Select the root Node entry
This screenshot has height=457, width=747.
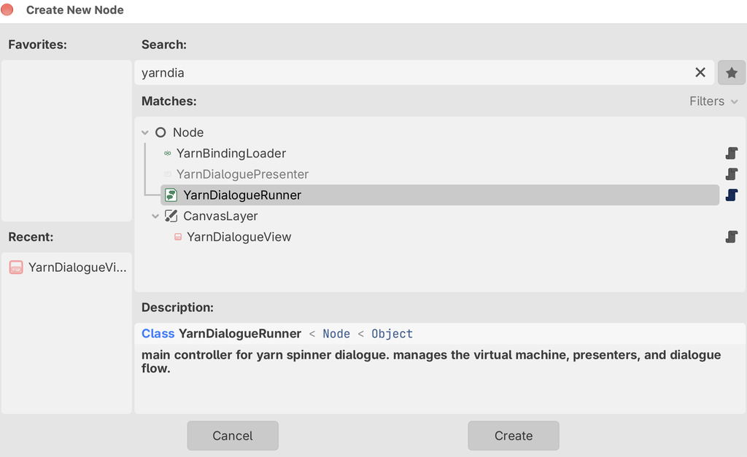click(x=188, y=133)
